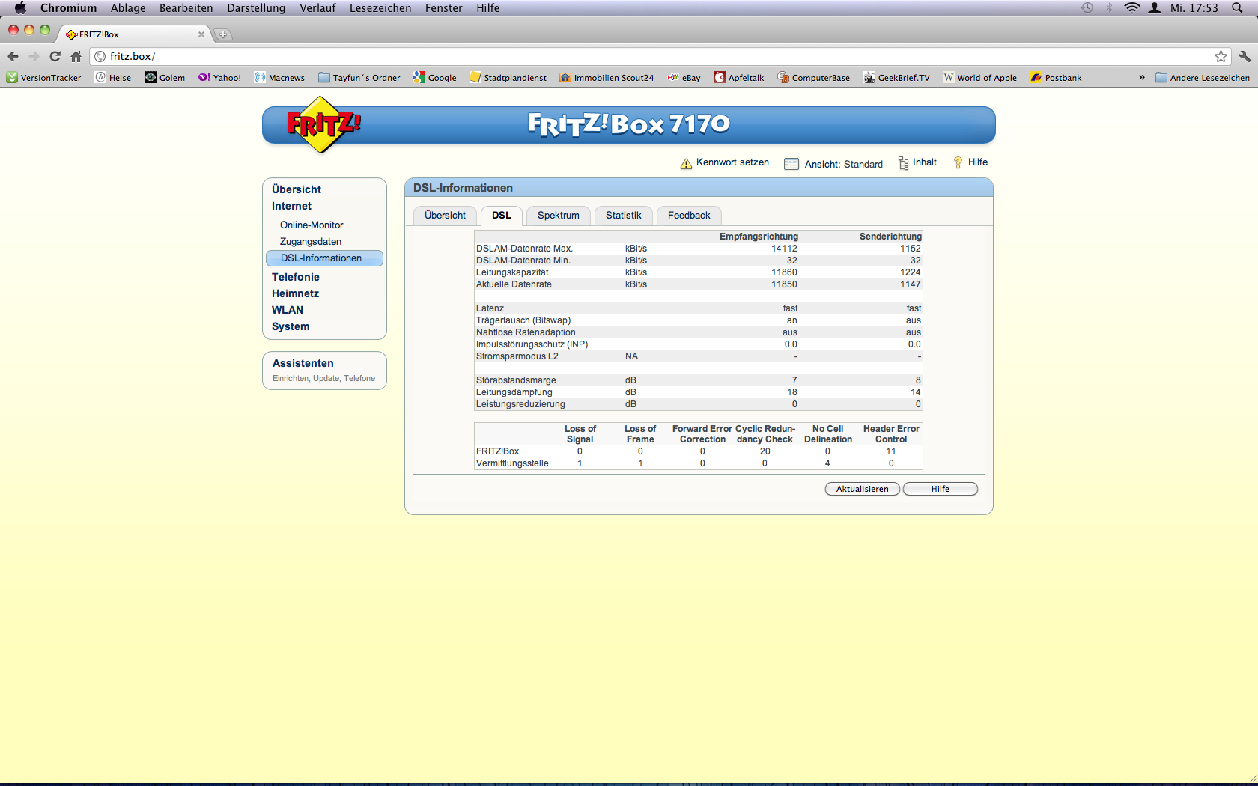Click the Aktualisieren button
This screenshot has height=786, width=1258.
tap(863, 489)
